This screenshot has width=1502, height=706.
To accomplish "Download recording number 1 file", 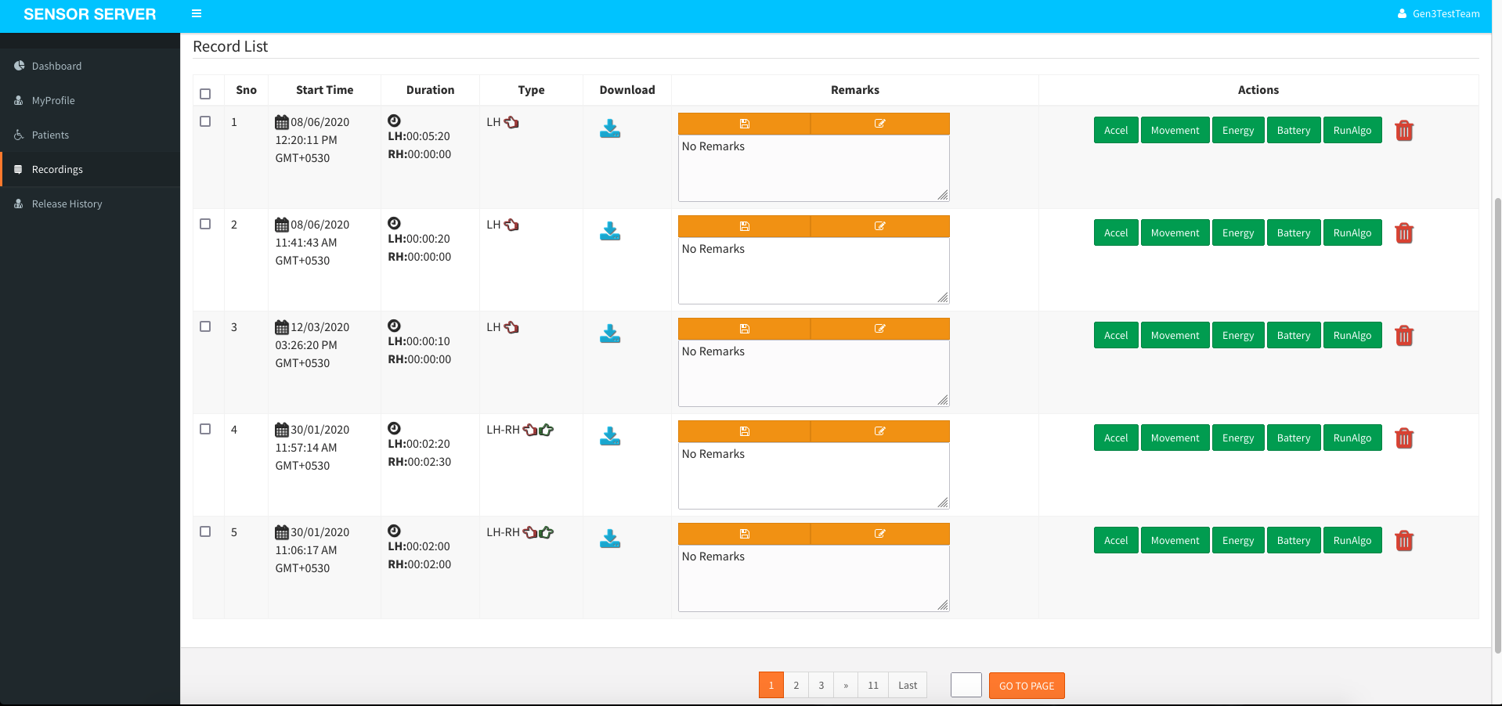I will pyautogui.click(x=609, y=129).
